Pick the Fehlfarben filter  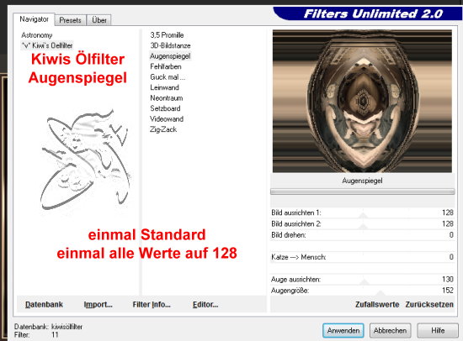coord(166,66)
